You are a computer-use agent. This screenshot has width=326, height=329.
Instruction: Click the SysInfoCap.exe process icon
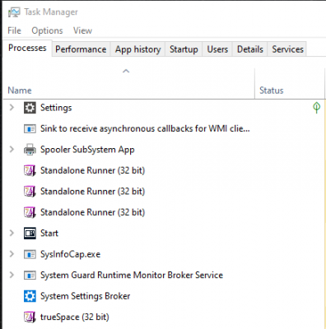click(x=30, y=254)
